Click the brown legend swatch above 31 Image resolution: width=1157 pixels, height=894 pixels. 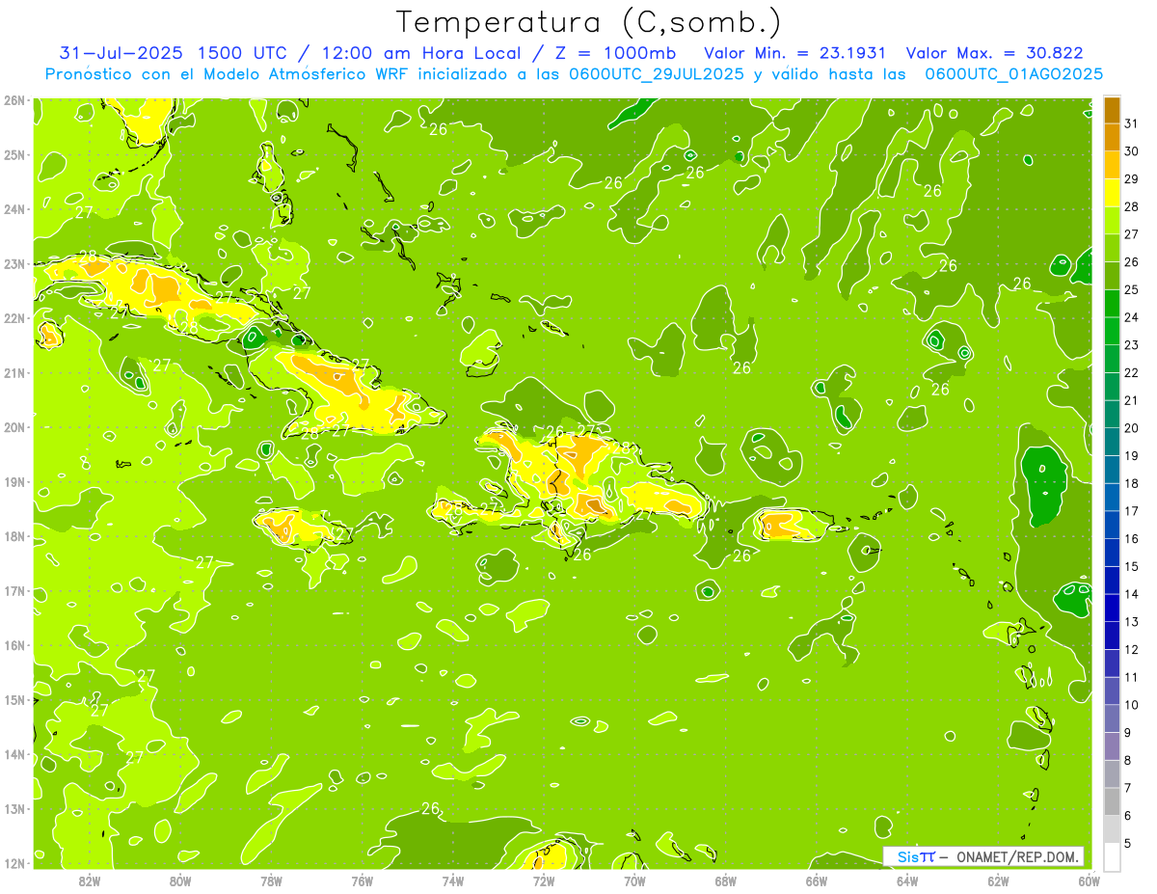click(x=1112, y=110)
